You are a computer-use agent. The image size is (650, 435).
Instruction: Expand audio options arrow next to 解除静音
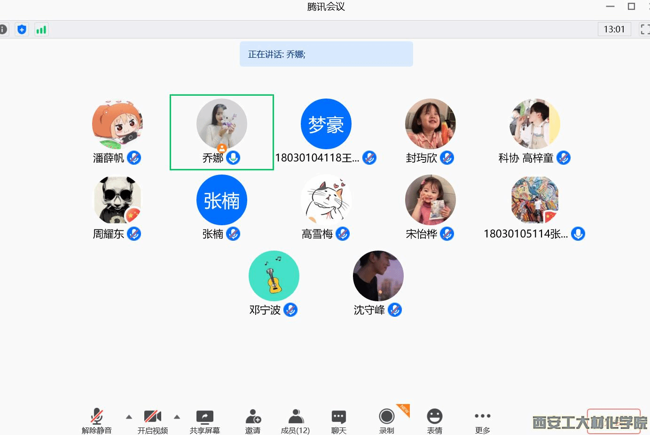coord(129,417)
